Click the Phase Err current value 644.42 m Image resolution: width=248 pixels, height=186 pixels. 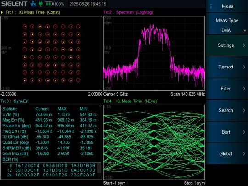pos(44,126)
